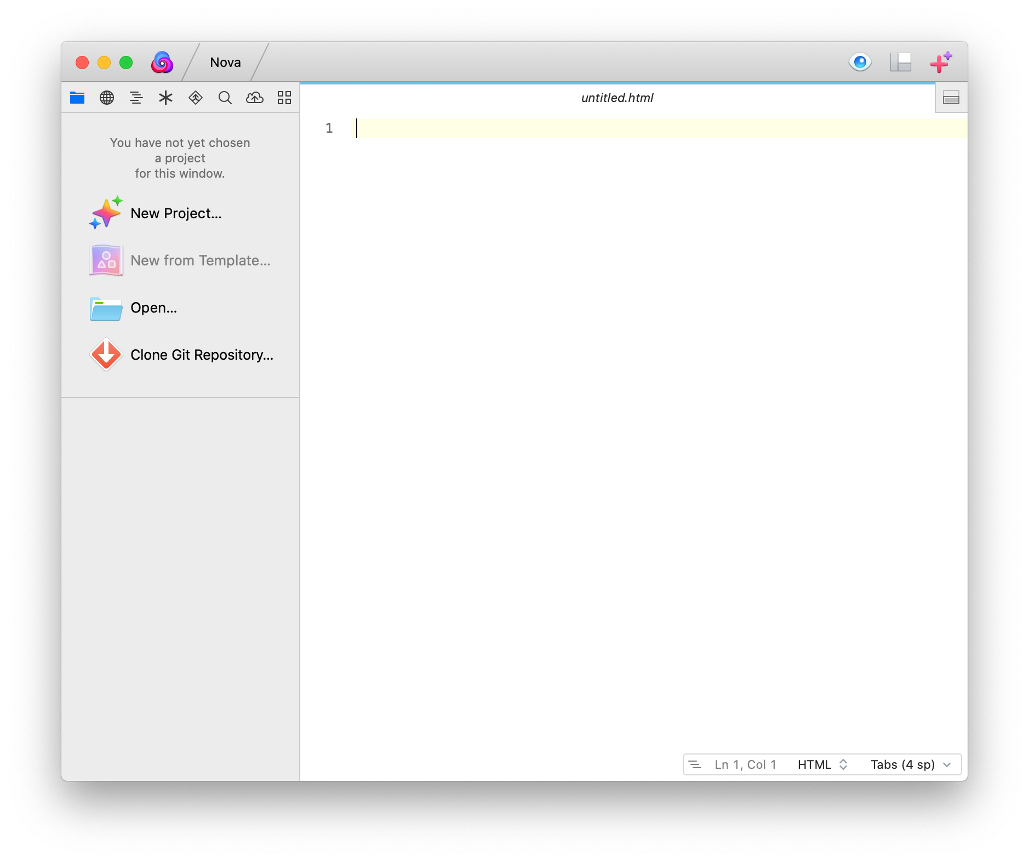Screen dimensions: 1029x862
Task: Choose New from Template
Action: point(201,260)
